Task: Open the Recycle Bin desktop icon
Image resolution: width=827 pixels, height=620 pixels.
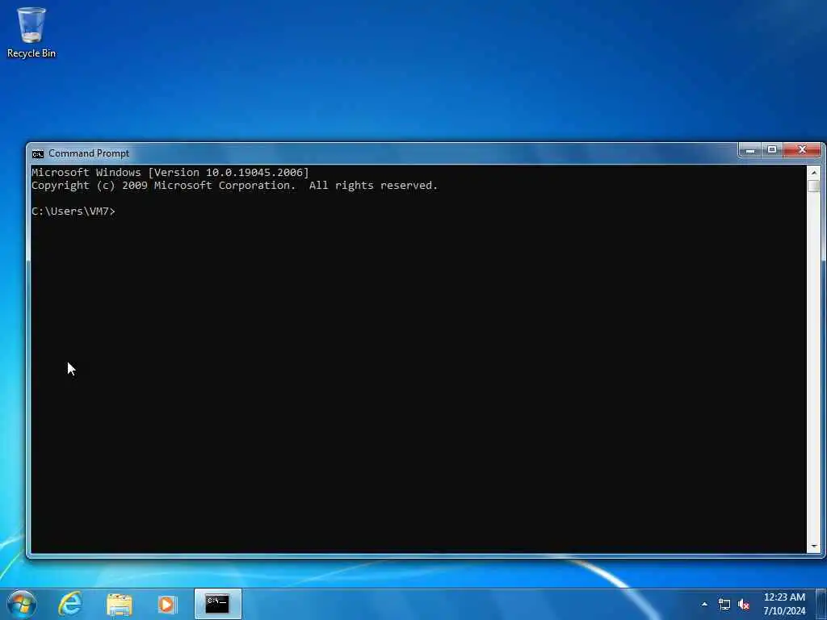Action: 31,32
